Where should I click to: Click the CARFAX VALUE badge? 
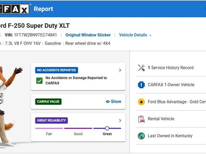tap(48, 101)
